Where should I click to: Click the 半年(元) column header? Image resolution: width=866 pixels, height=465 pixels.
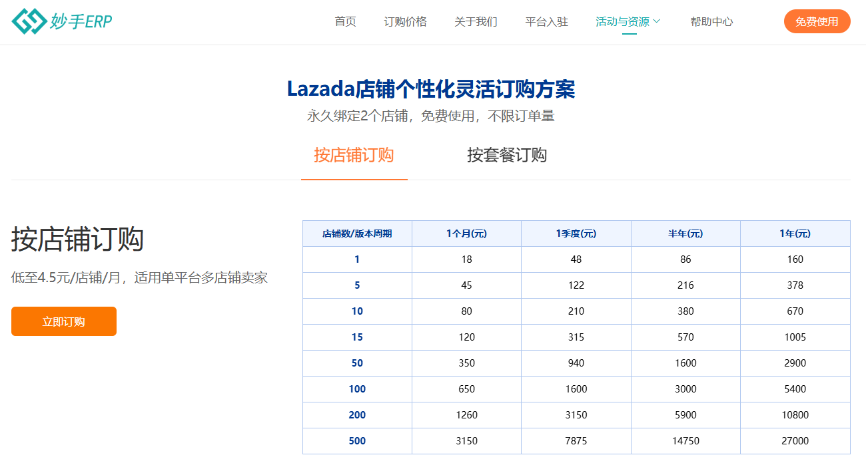685,233
